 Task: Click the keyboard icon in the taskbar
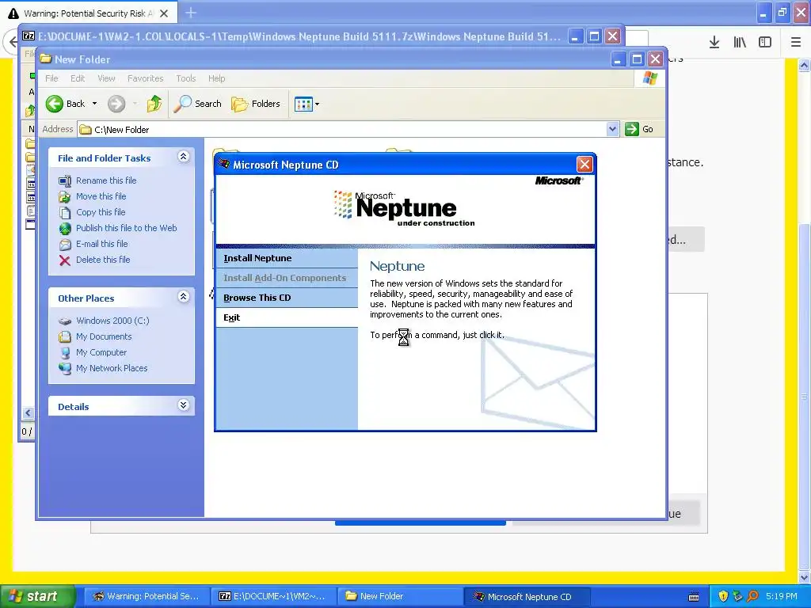694,597
